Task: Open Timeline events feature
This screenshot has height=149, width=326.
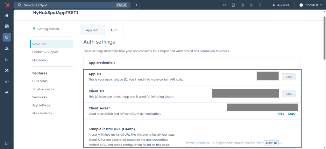Action: point(43,89)
